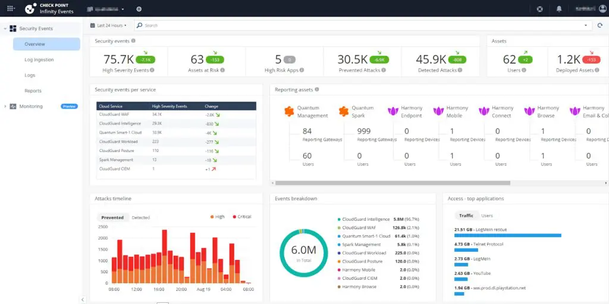Image resolution: width=609 pixels, height=304 pixels.
Task: Click the info icon beside Reporting assets
Action: tap(317, 90)
